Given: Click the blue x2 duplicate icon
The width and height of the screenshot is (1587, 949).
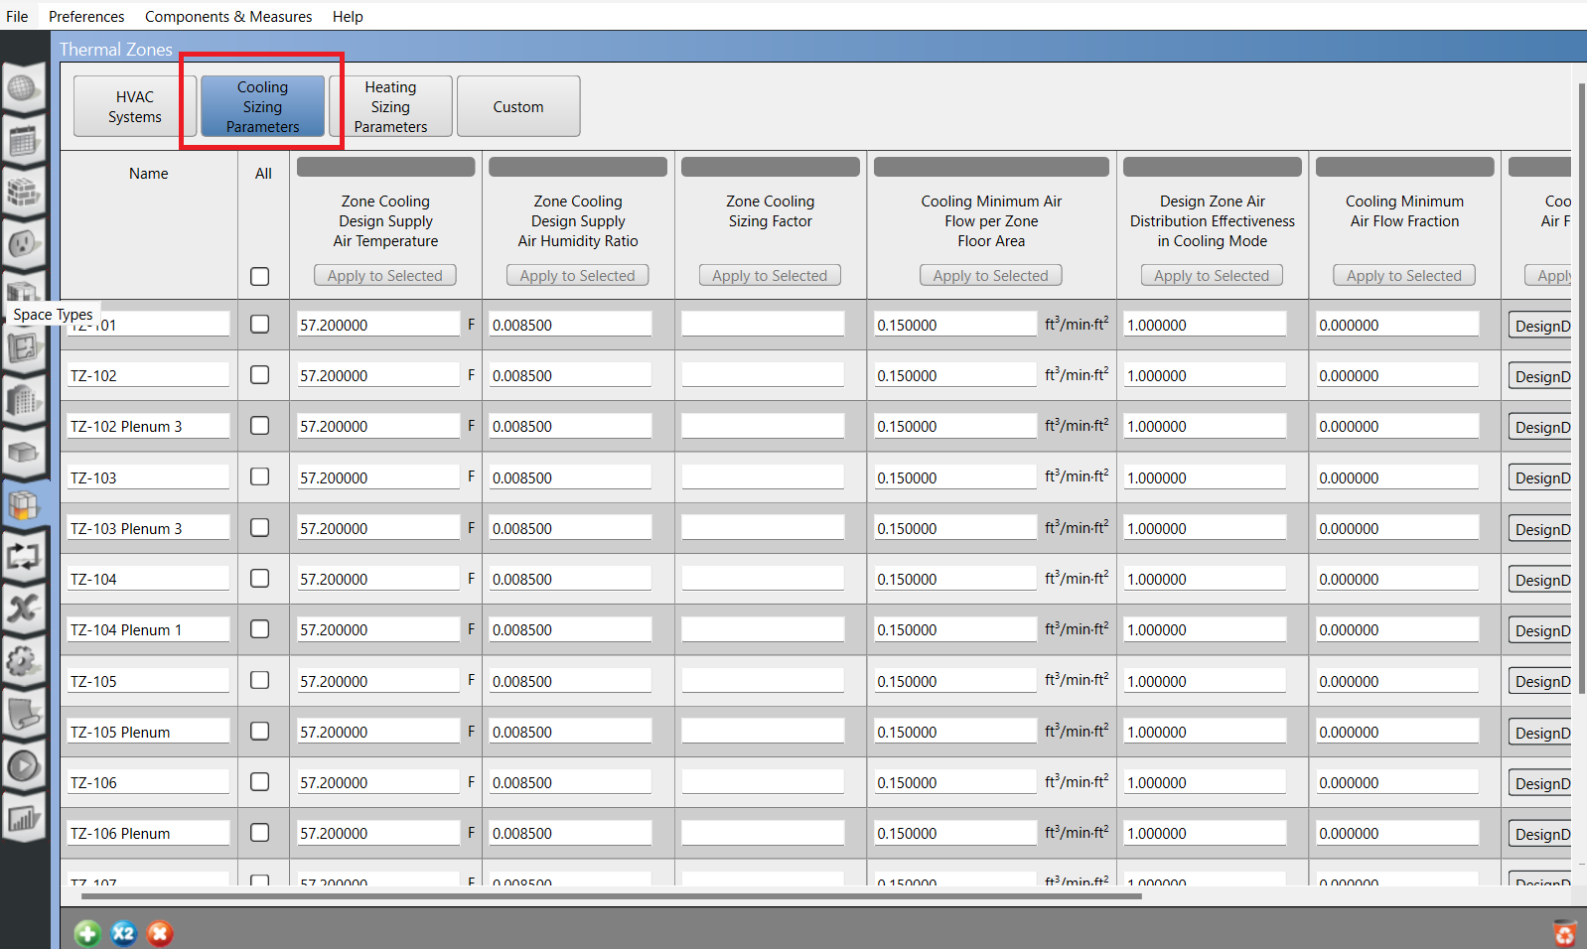Looking at the screenshot, I should tap(123, 933).
